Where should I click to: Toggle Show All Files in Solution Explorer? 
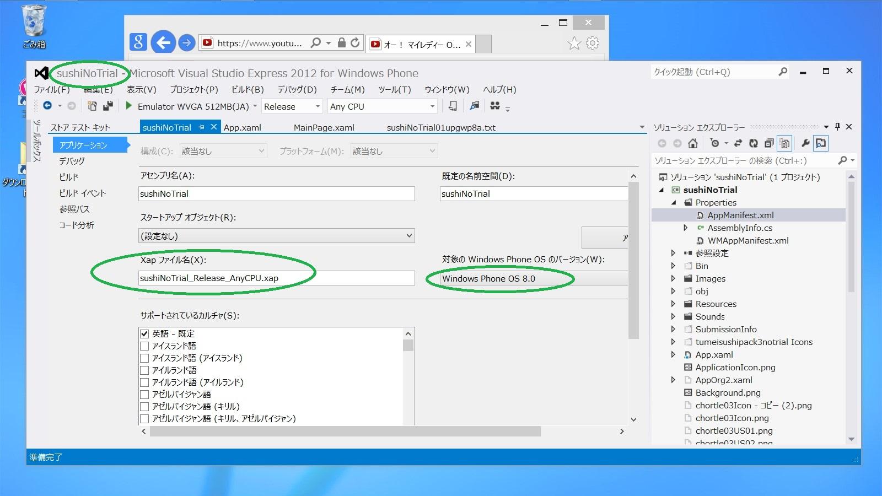click(x=784, y=143)
